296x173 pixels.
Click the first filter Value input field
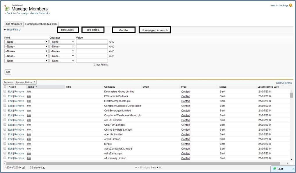coord(92,42)
